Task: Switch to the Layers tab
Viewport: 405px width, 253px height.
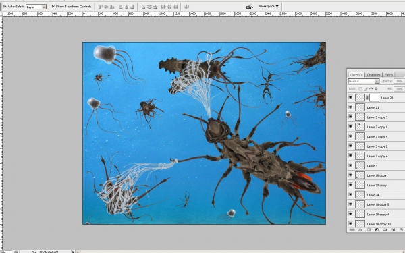Action: [356, 75]
